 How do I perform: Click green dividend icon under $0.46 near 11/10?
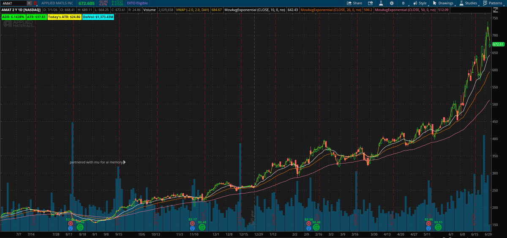(x=202, y=227)
